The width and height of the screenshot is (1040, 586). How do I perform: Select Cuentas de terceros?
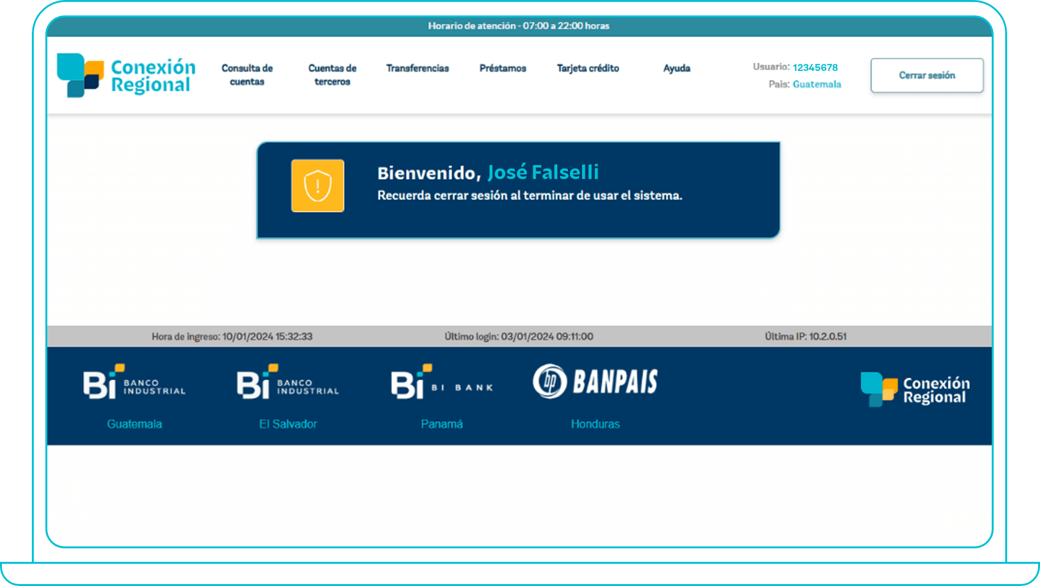[332, 75]
